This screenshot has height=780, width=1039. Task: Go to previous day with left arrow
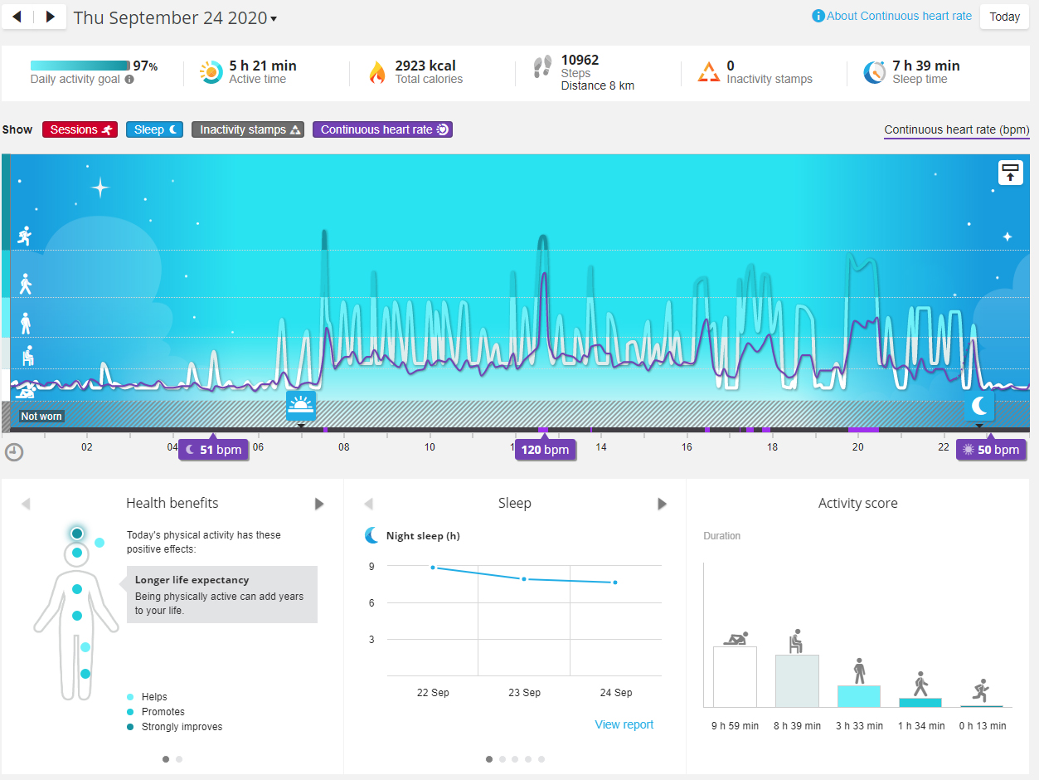tap(17, 17)
